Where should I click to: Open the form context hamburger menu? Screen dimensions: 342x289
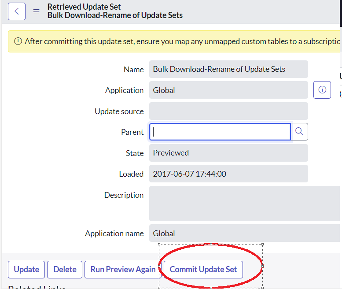click(37, 11)
